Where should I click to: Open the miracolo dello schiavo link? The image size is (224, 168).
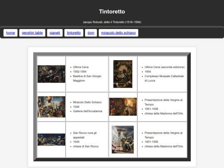click(x=118, y=33)
